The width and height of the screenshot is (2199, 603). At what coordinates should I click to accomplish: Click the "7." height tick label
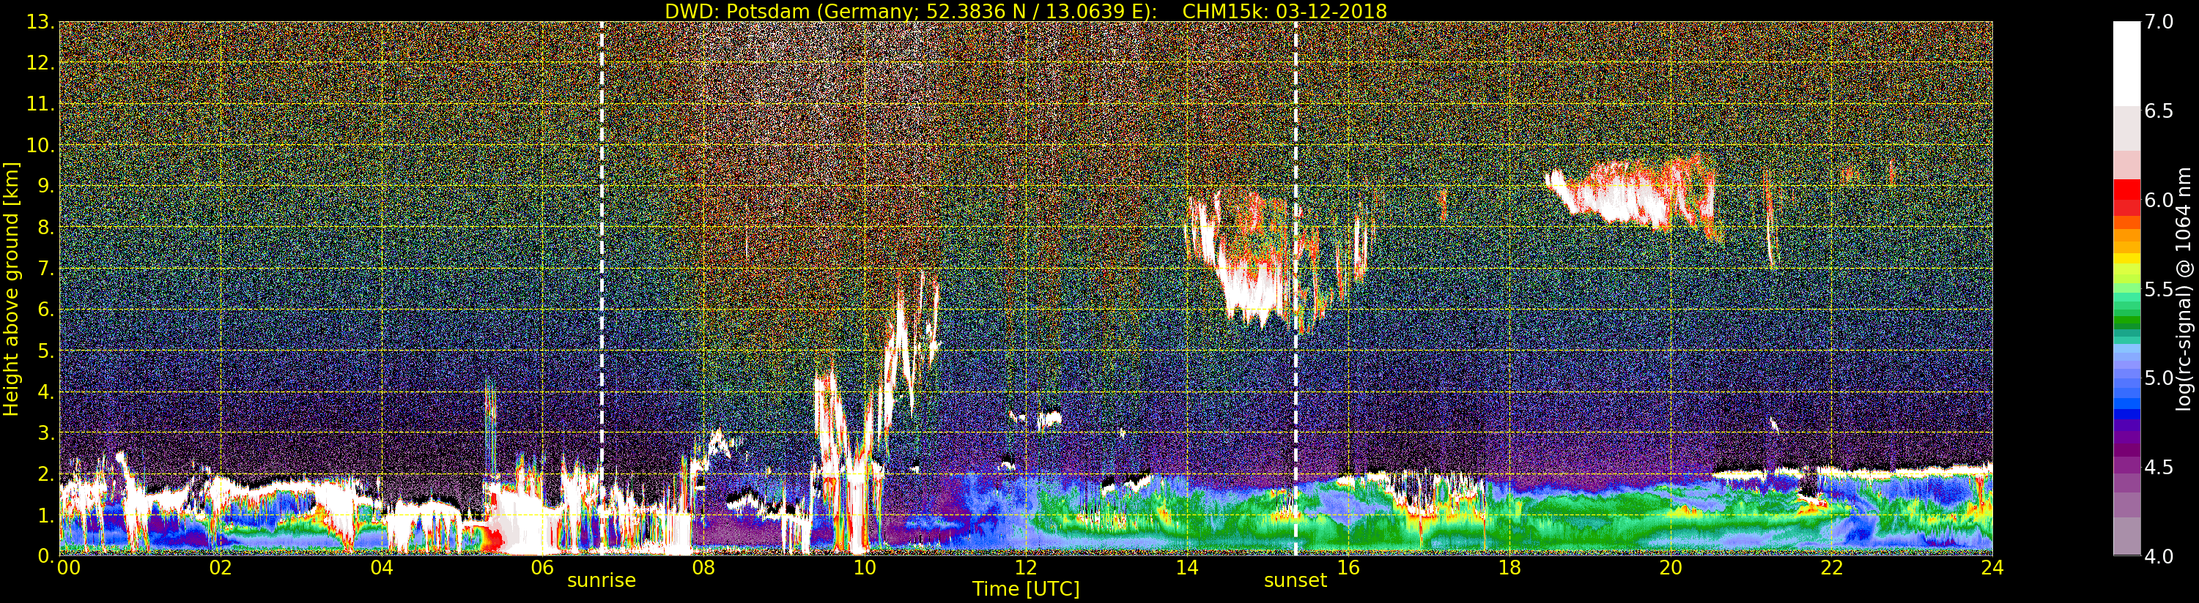pyautogui.click(x=45, y=269)
